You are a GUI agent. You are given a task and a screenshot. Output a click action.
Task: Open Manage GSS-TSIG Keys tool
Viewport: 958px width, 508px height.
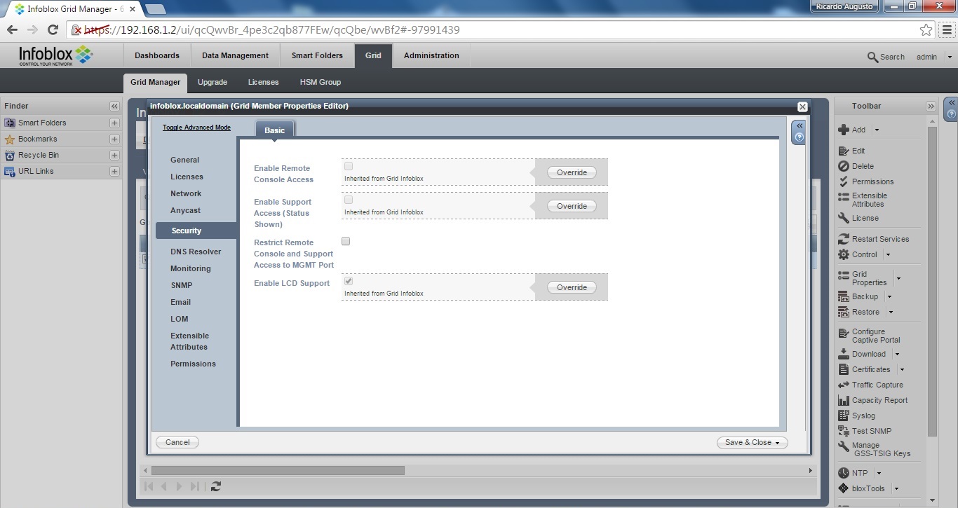click(844, 446)
